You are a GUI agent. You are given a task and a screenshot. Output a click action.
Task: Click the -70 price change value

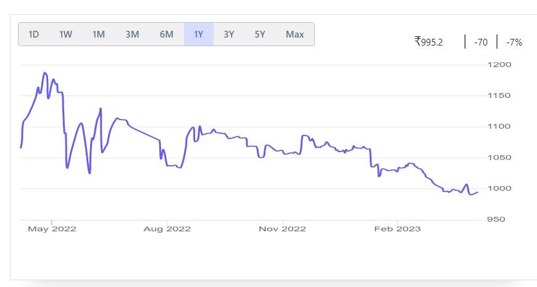(x=481, y=42)
